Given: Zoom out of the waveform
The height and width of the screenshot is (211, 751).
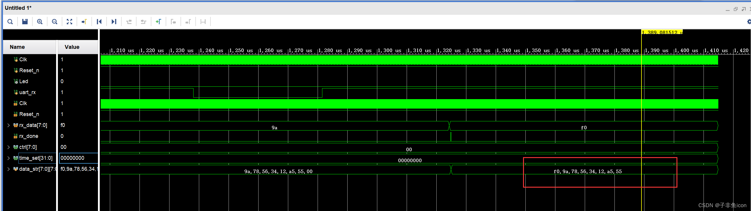Looking at the screenshot, I should click(x=55, y=22).
